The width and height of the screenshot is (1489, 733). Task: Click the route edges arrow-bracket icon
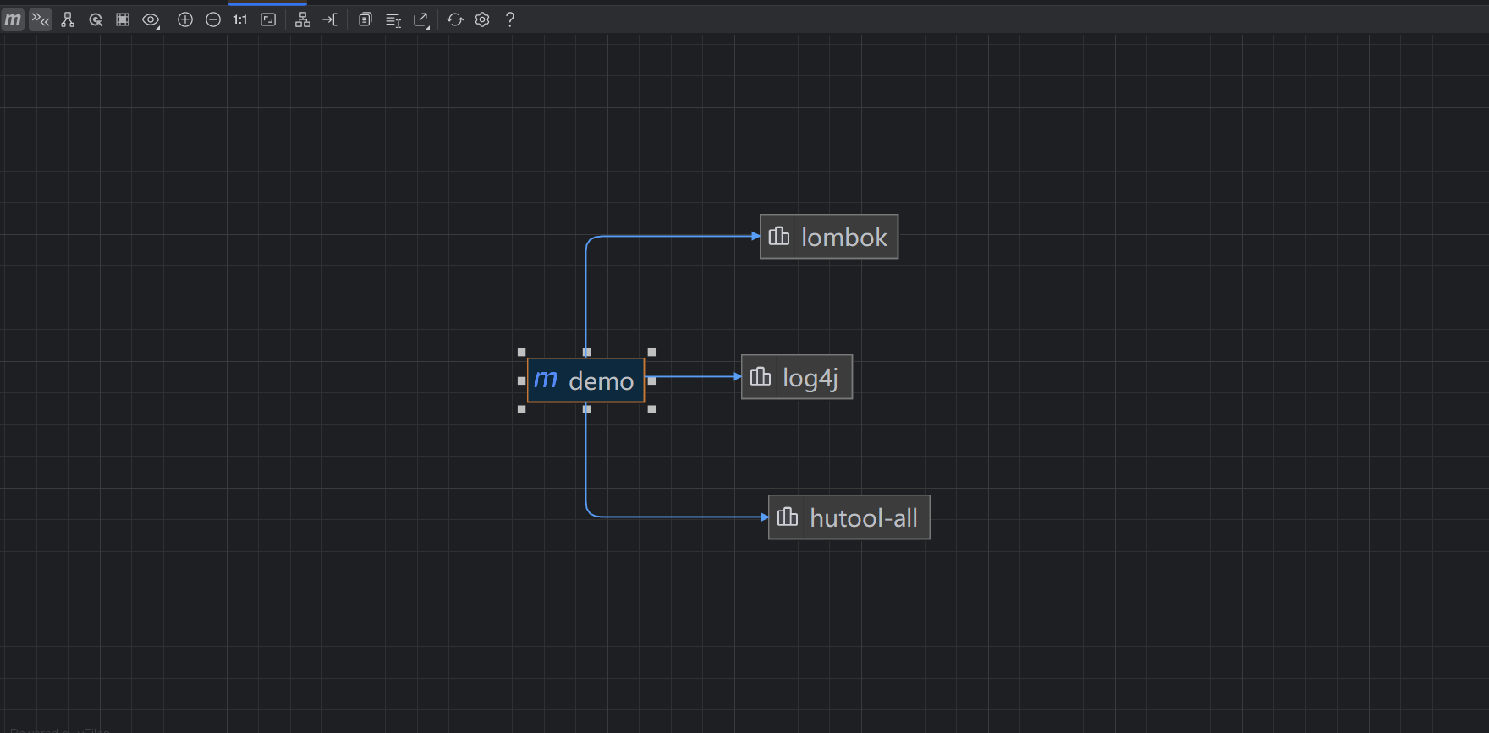coord(330,19)
